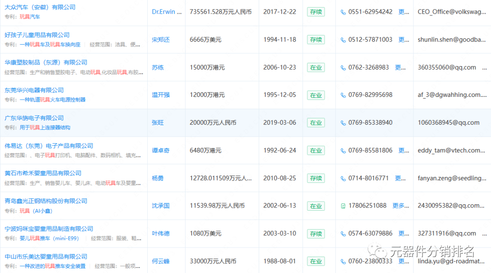Click phone icon beside 0760-23800333
The height and width of the screenshot is (273, 491).
pos(343,262)
